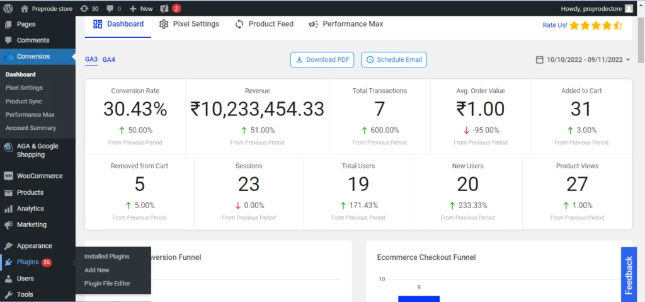Open Account Summary in sidebar submenu
The height and width of the screenshot is (302, 645).
31,128
